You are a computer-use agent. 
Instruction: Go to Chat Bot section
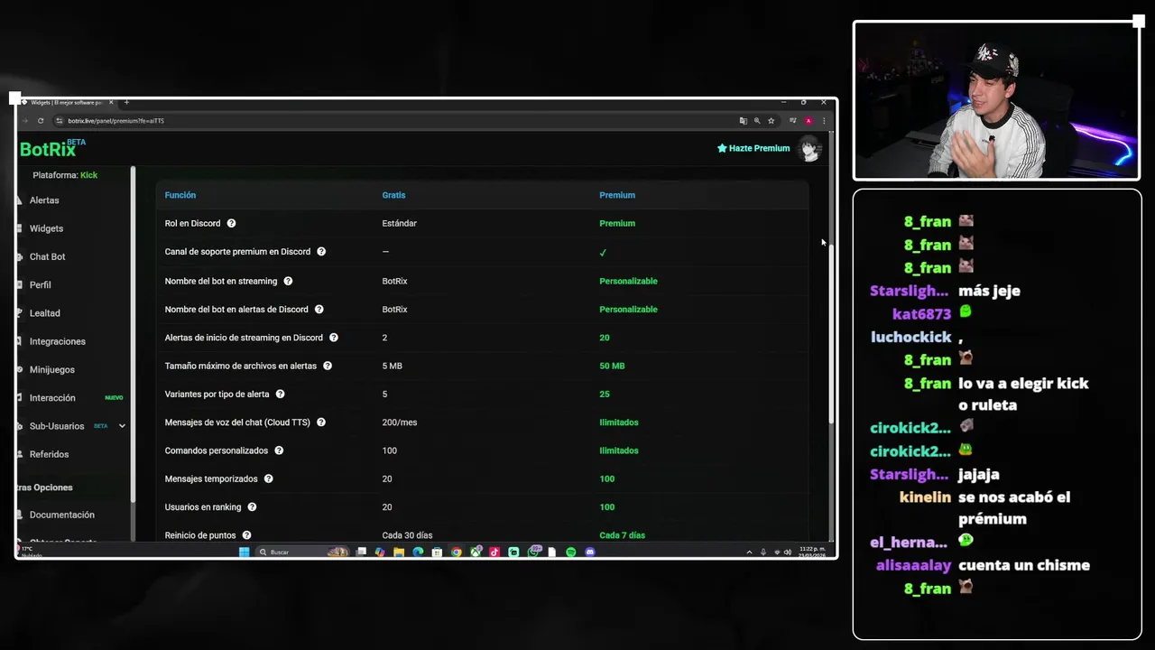tap(47, 256)
